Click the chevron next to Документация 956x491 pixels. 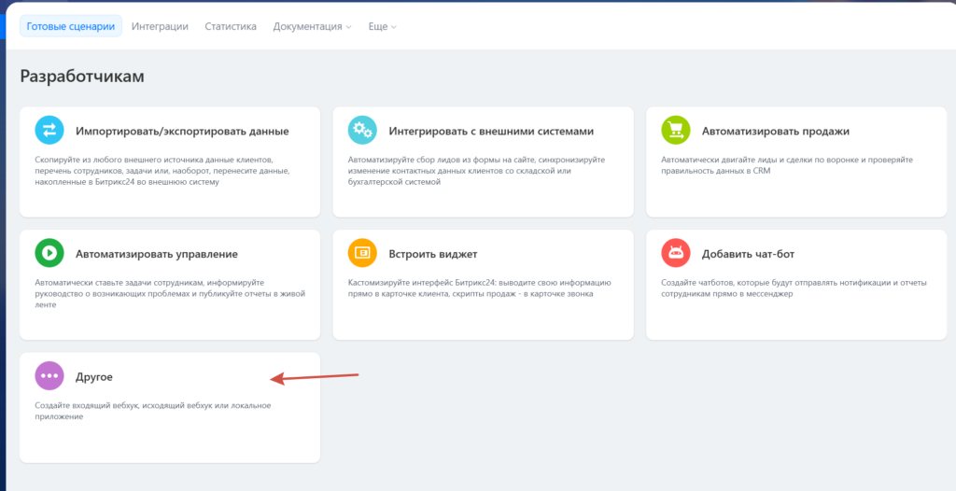pyautogui.click(x=348, y=27)
